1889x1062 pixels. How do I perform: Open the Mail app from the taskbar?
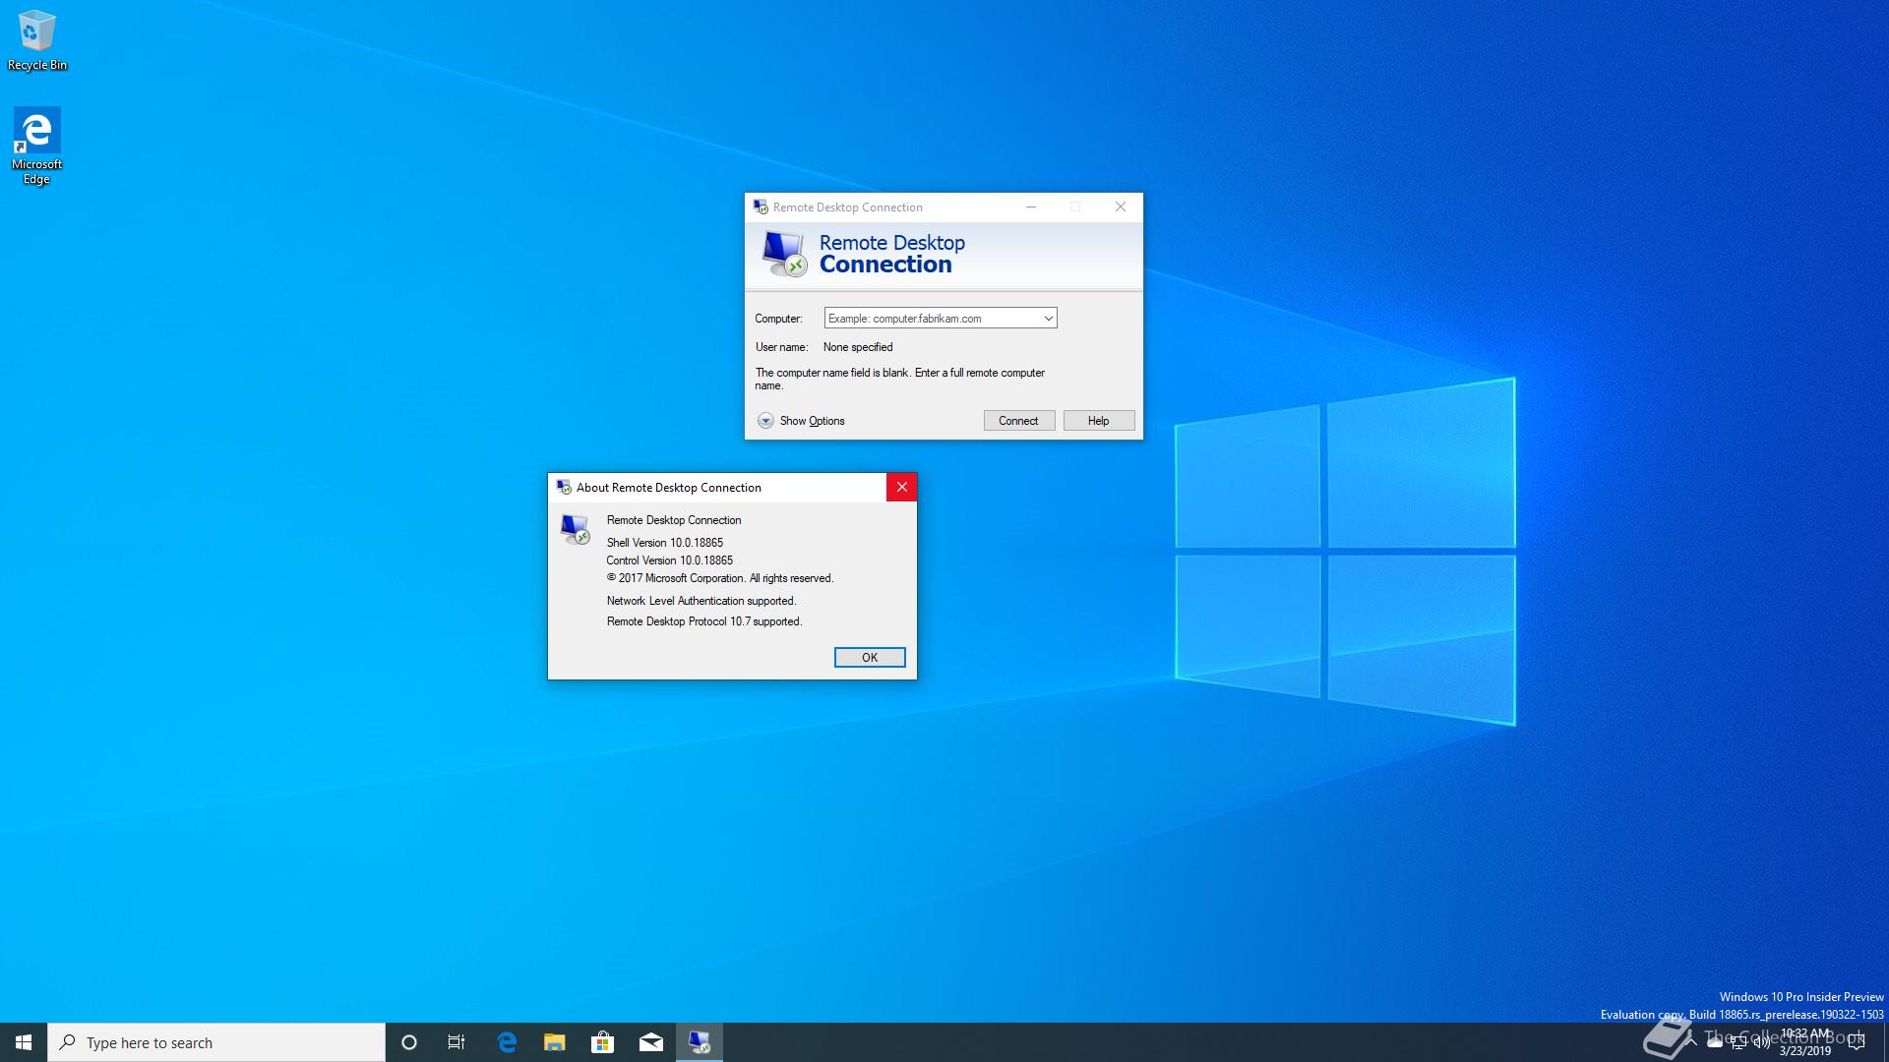[651, 1042]
